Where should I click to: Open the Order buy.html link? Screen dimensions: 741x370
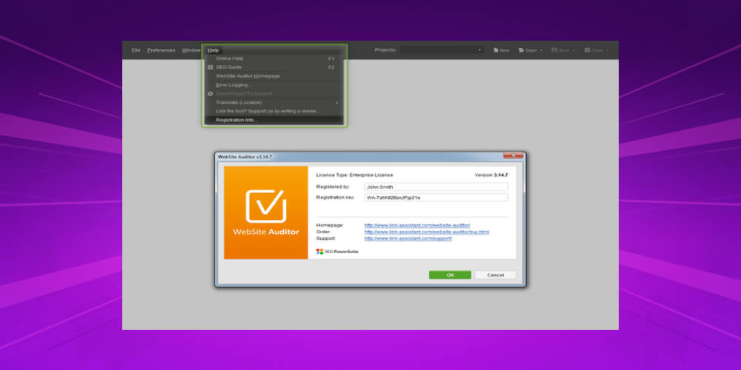[427, 232]
